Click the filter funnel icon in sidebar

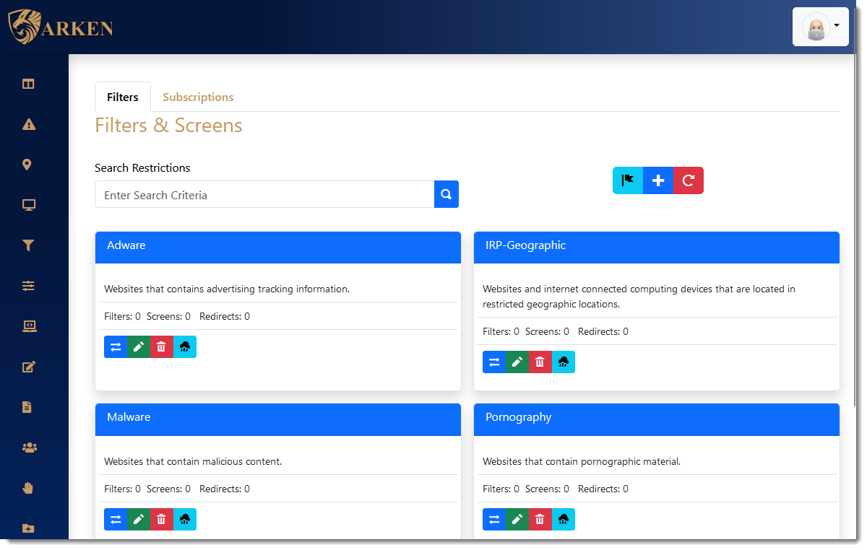click(x=28, y=245)
